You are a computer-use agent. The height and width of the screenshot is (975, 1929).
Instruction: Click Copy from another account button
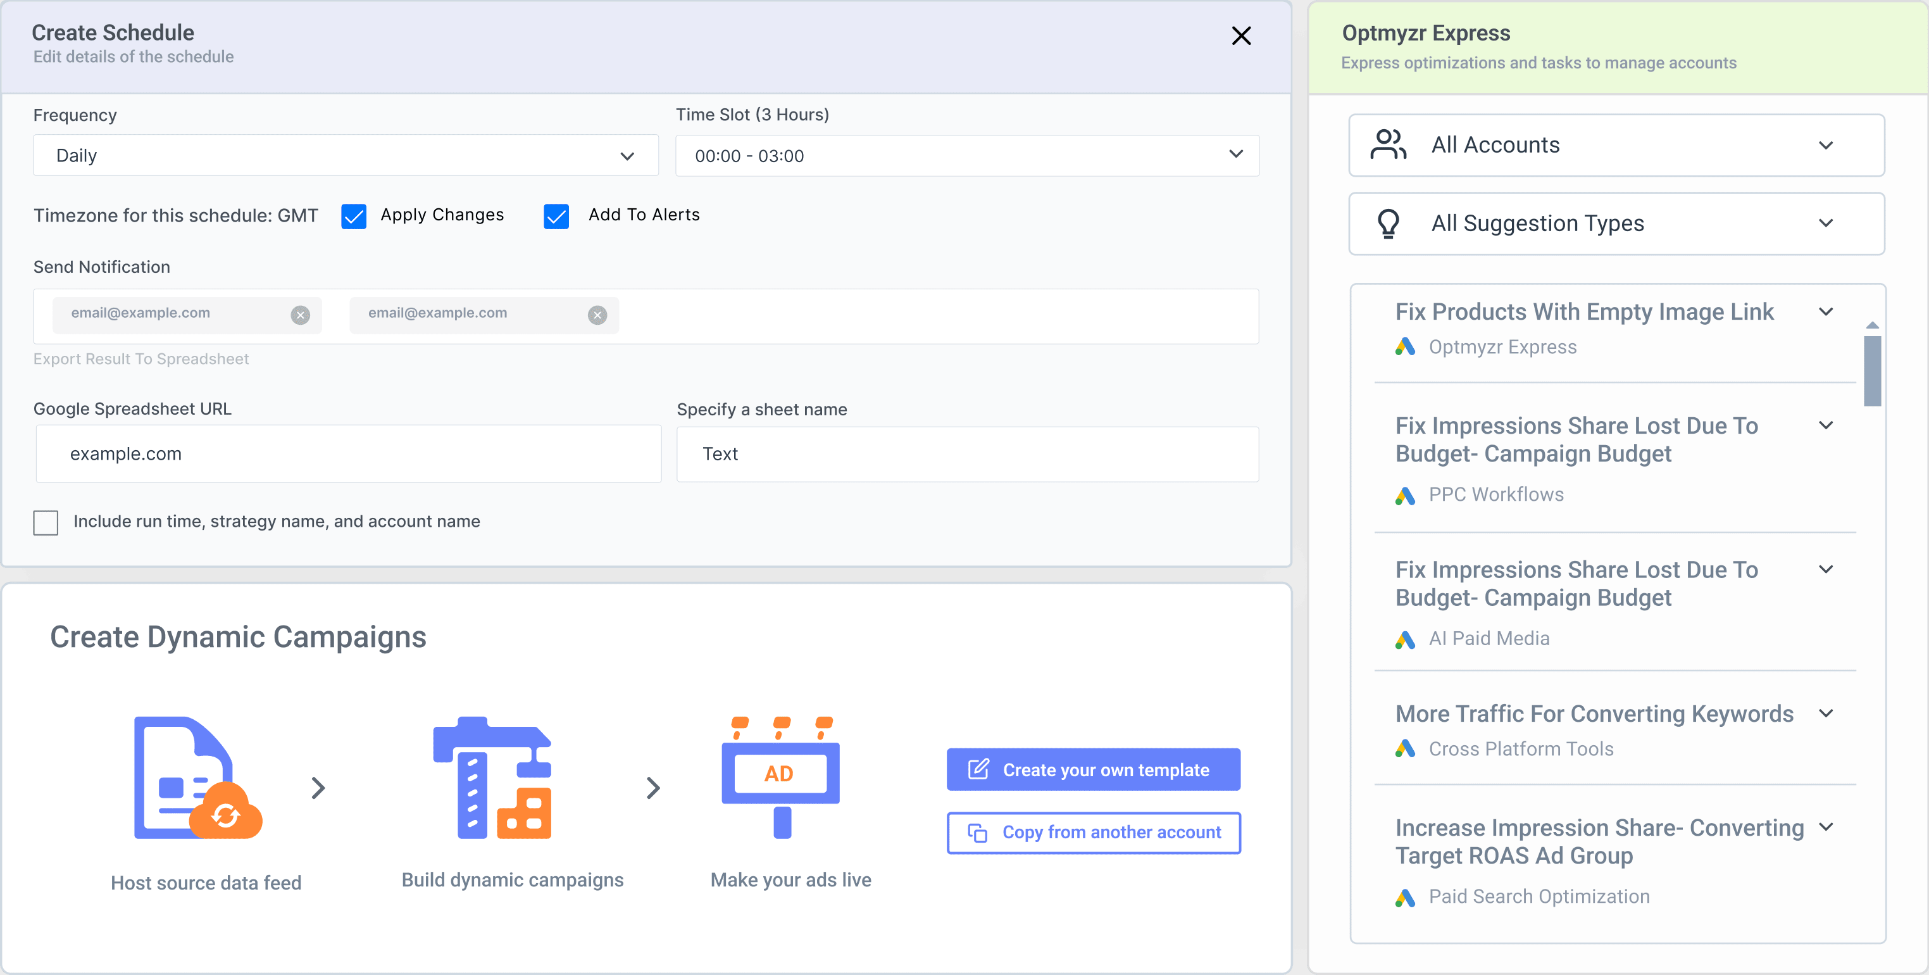tap(1094, 833)
